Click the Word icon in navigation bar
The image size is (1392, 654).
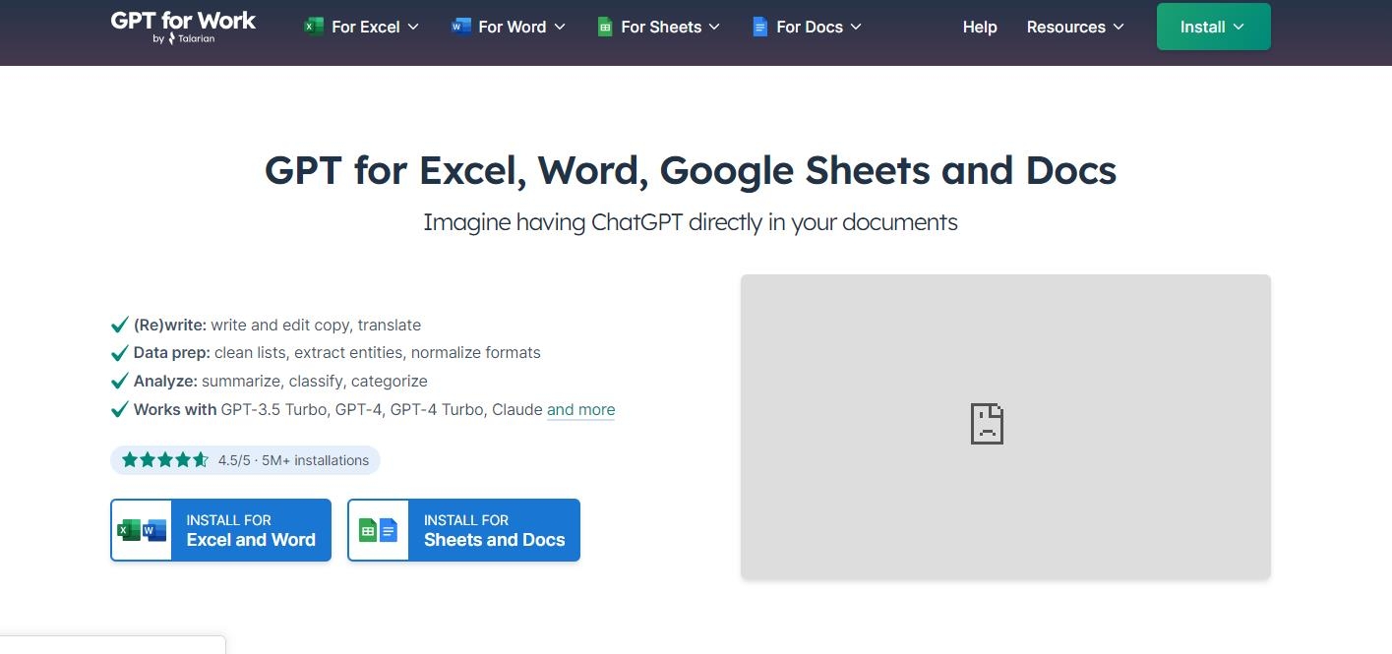pyautogui.click(x=460, y=27)
